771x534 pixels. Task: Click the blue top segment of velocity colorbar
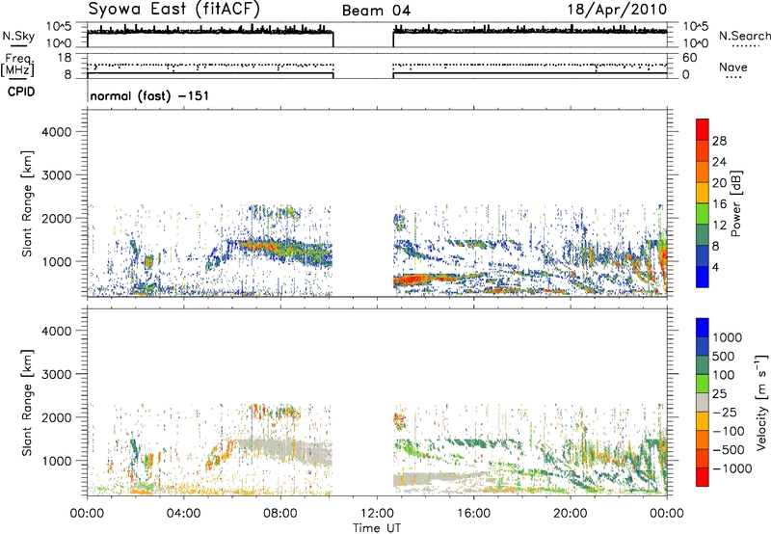coord(703,328)
